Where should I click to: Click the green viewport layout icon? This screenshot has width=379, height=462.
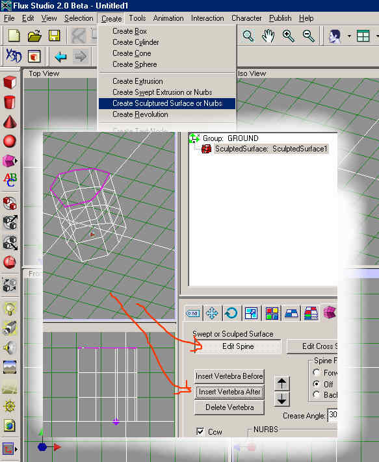pyautogui.click(x=363, y=36)
